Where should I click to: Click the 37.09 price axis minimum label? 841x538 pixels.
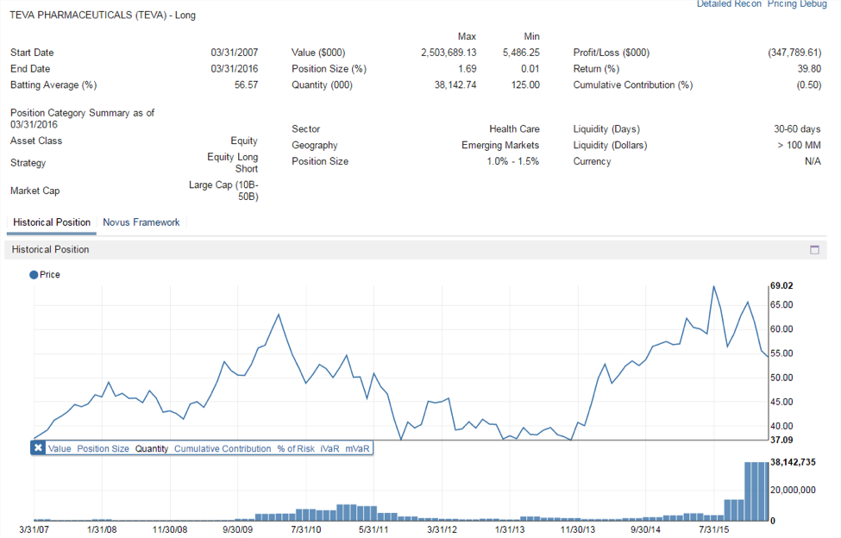pos(781,440)
